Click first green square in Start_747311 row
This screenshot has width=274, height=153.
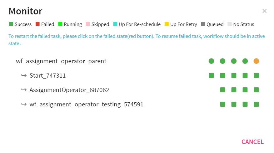pos(211,75)
